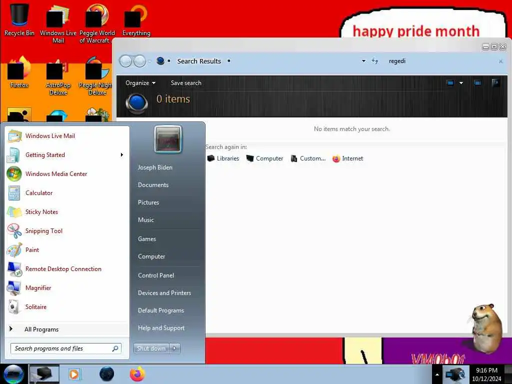
Task: Click the refresh address bar button
Action: pyautogui.click(x=375, y=61)
